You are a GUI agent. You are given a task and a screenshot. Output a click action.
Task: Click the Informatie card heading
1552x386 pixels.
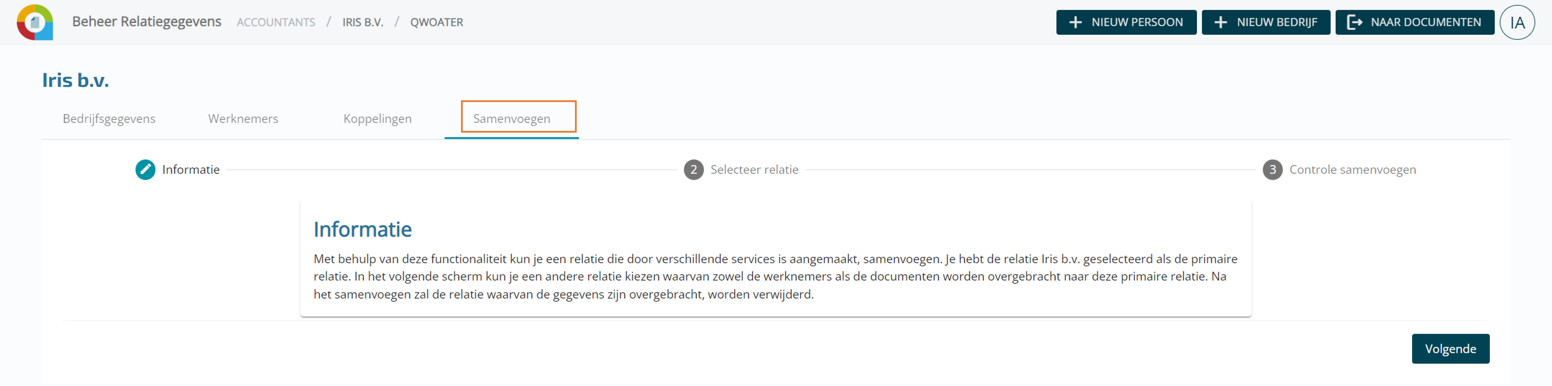click(363, 229)
